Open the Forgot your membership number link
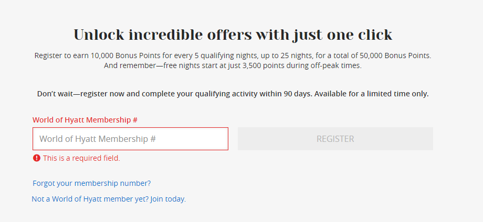 click(x=91, y=183)
